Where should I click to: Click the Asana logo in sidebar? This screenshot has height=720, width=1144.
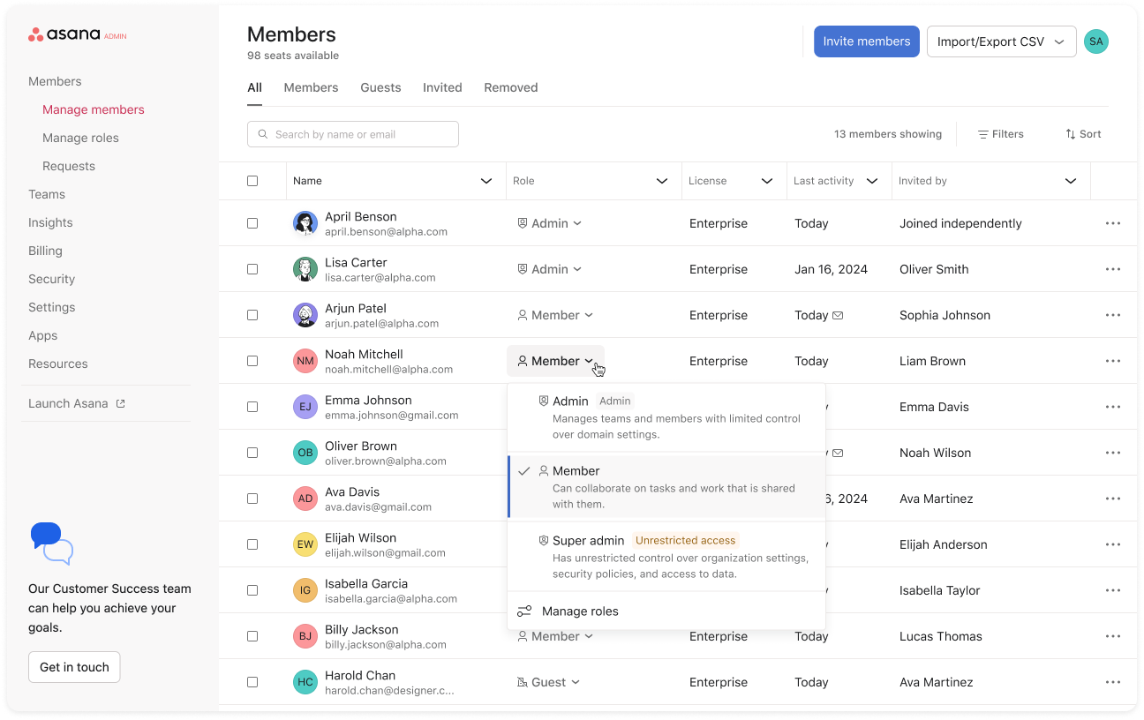pyautogui.click(x=65, y=35)
